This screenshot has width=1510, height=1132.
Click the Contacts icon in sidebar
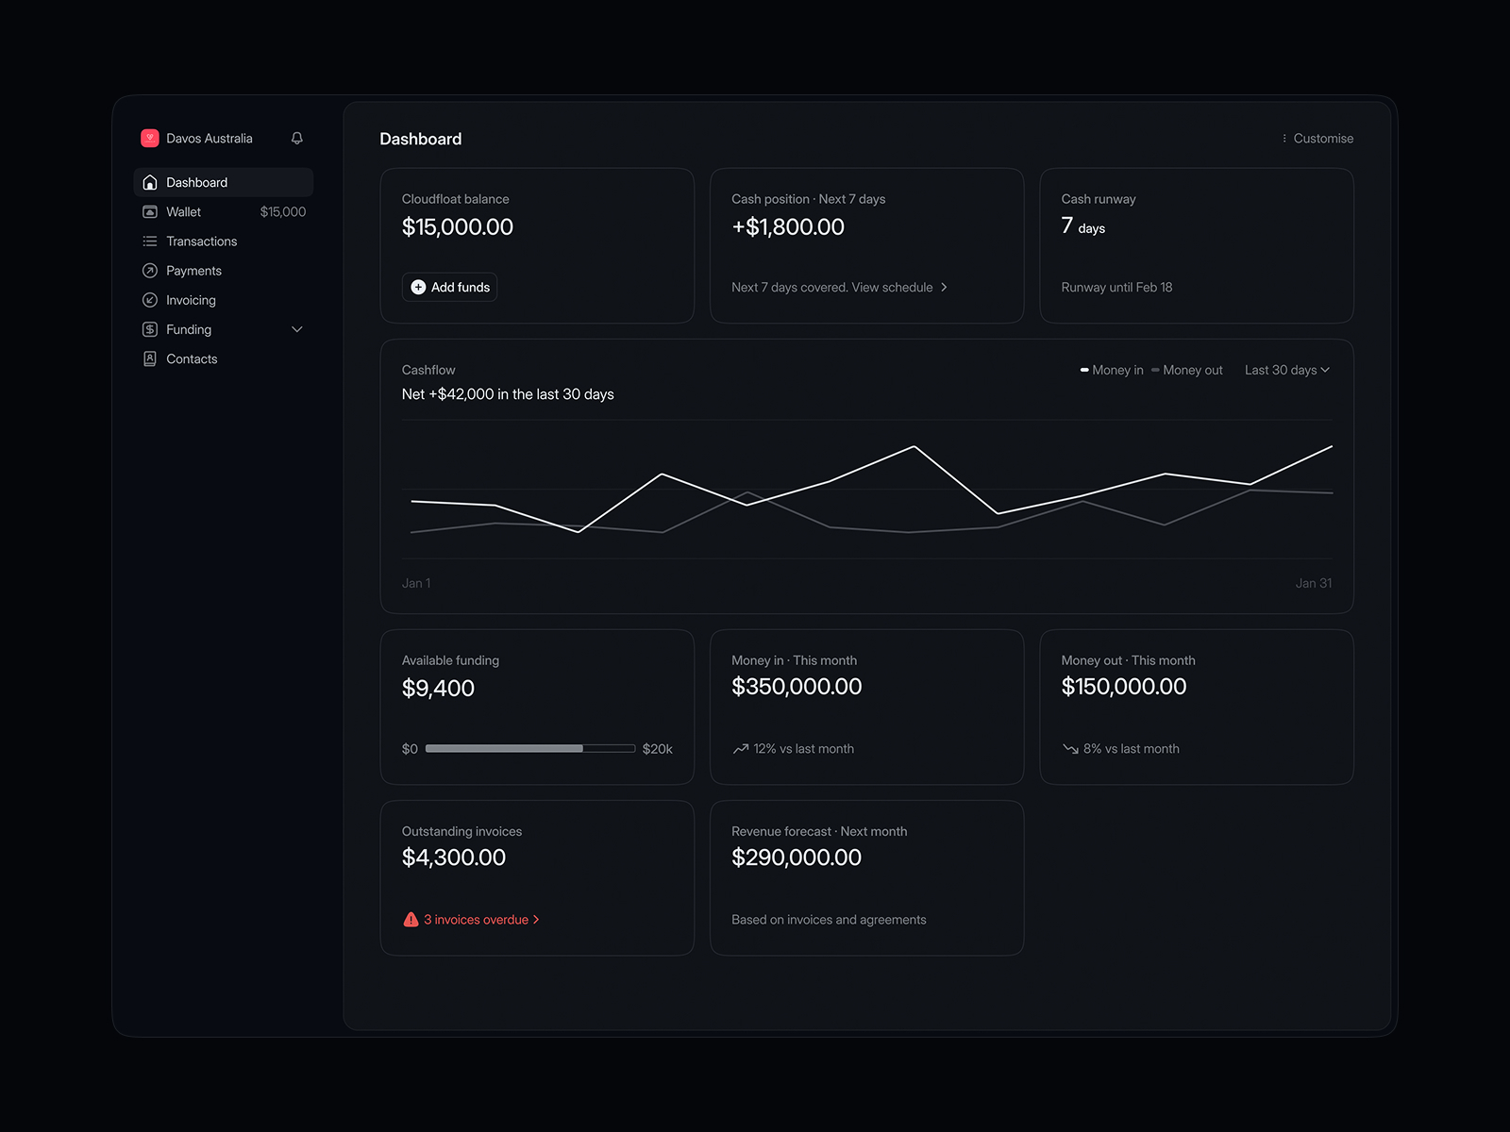click(x=150, y=359)
